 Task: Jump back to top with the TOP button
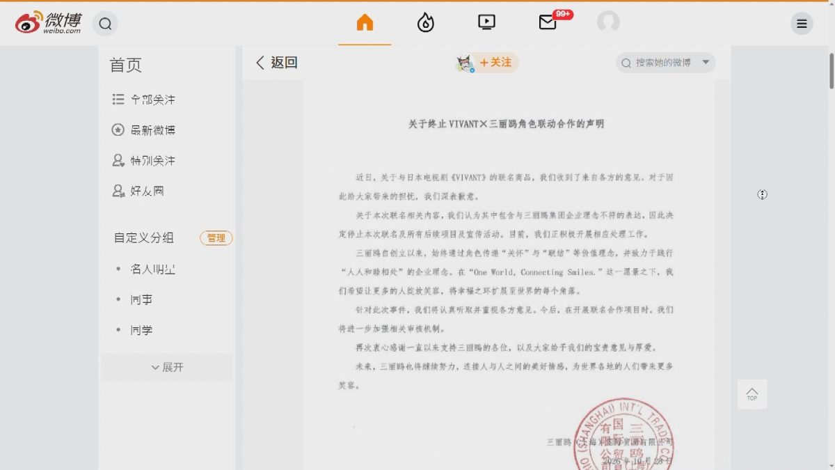752,394
